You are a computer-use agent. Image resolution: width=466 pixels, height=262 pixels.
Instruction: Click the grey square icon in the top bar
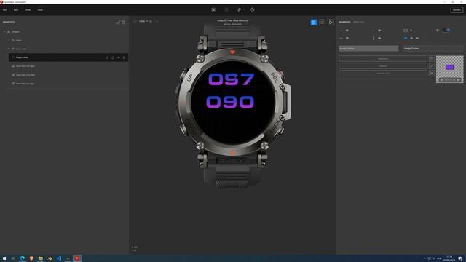(226, 9)
